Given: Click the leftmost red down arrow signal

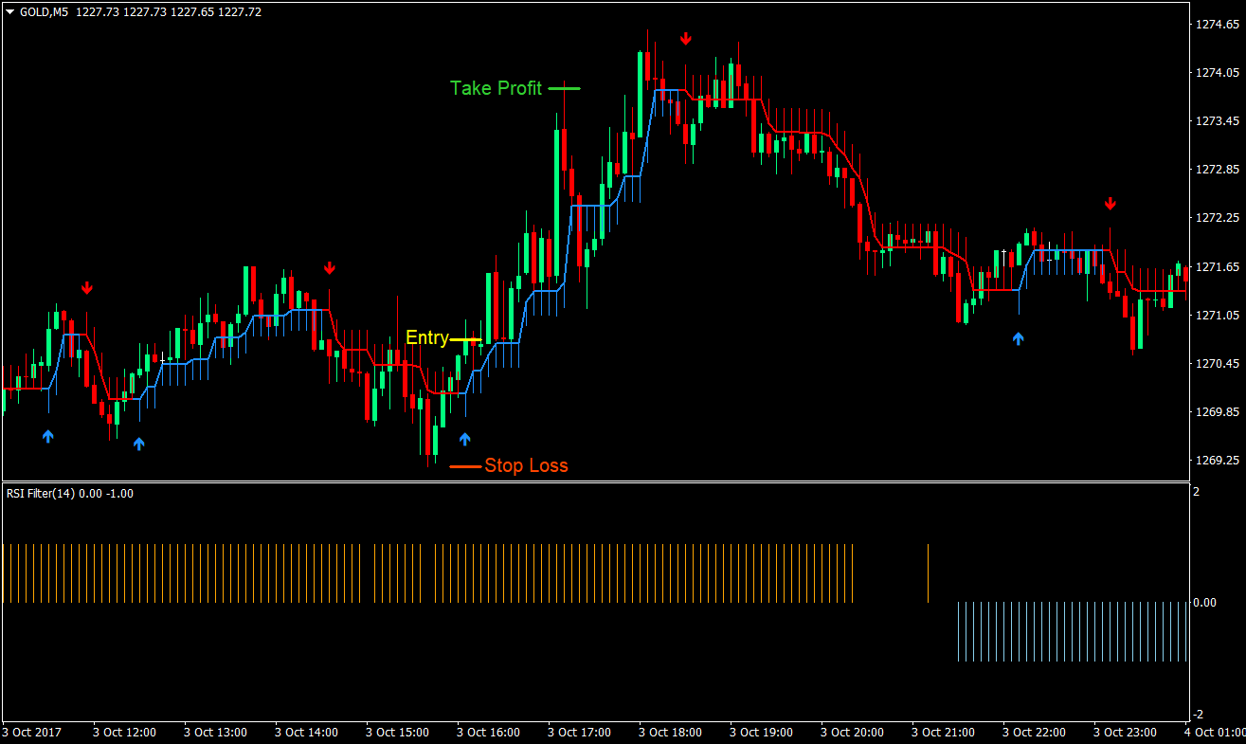Looking at the screenshot, I should [x=87, y=287].
